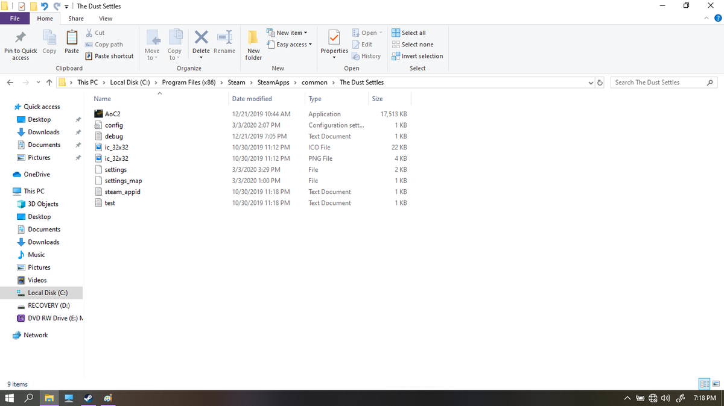This screenshot has width=724, height=406.
Task: Expand address bar history dropdown
Action: (590, 83)
